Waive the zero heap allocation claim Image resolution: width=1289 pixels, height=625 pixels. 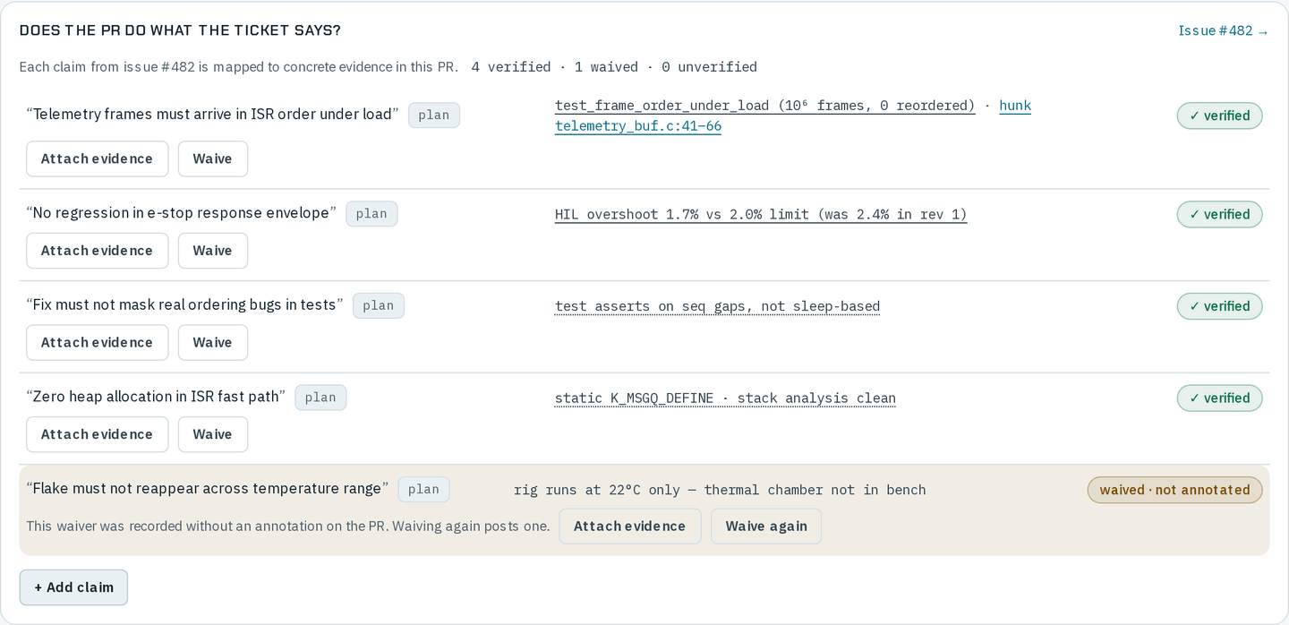(x=212, y=434)
